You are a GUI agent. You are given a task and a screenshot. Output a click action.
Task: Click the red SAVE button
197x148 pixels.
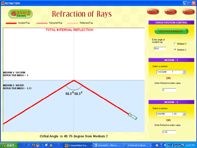click(x=170, y=11)
